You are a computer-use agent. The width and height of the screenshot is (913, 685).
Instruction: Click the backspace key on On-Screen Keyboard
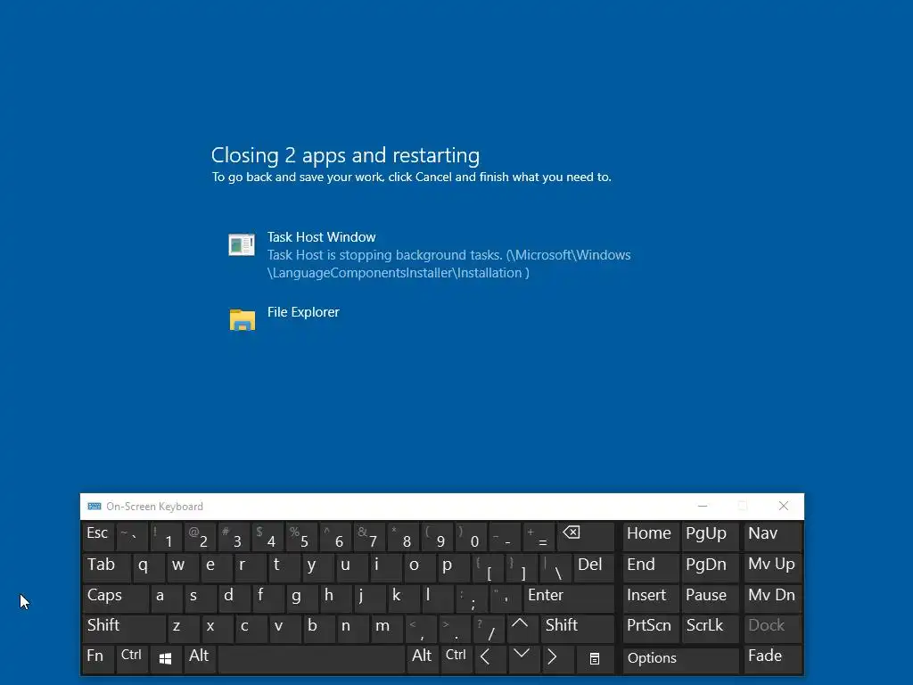(x=585, y=536)
